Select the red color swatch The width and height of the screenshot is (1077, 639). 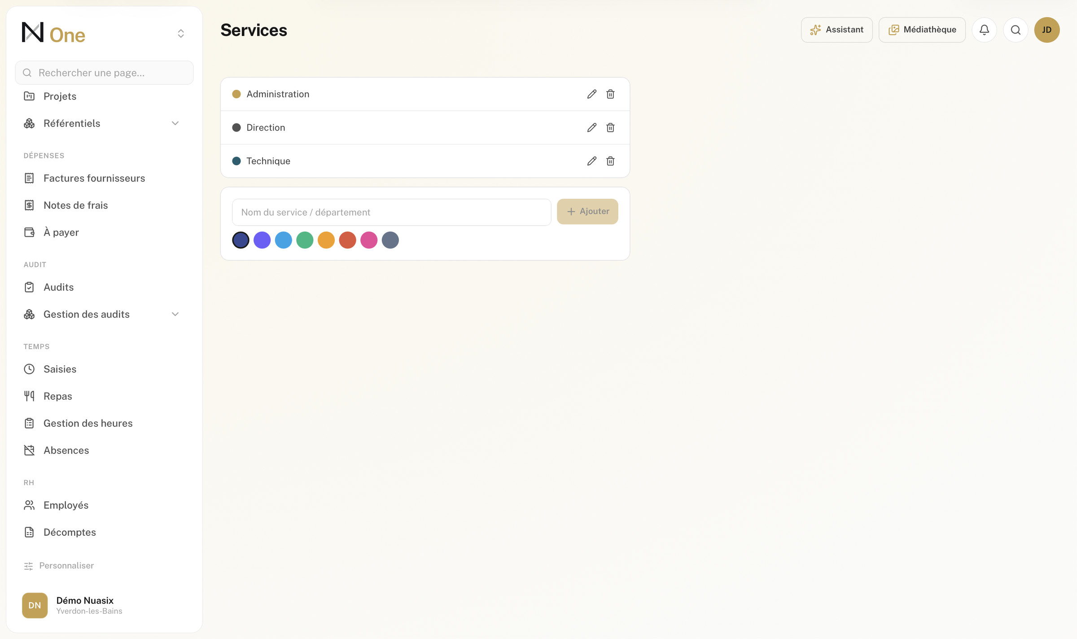[x=347, y=240]
